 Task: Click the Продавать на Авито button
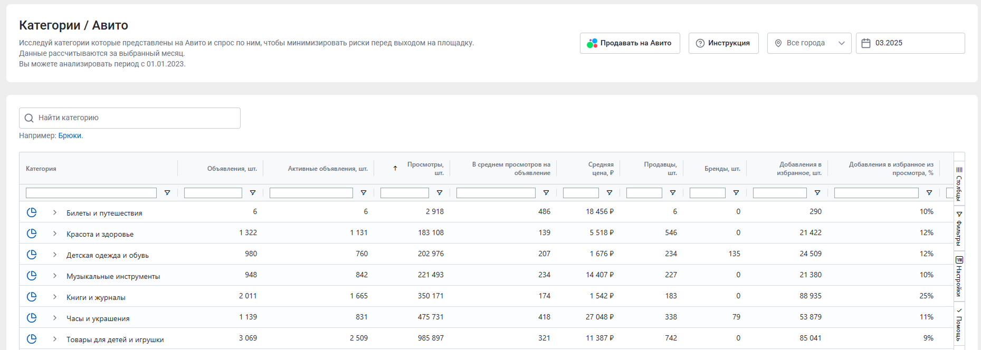(x=630, y=43)
